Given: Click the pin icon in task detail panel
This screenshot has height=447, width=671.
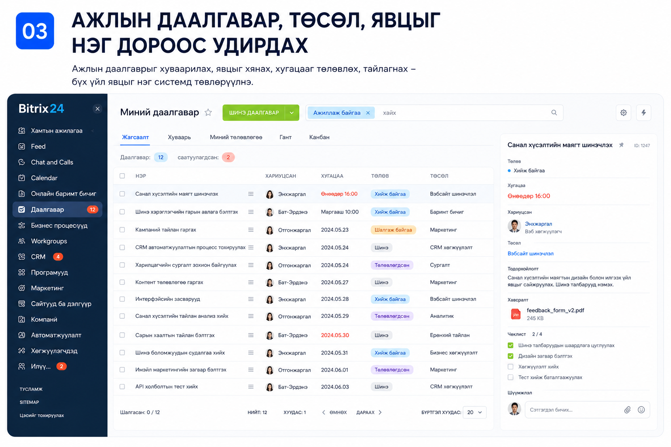Looking at the screenshot, I should [621, 145].
